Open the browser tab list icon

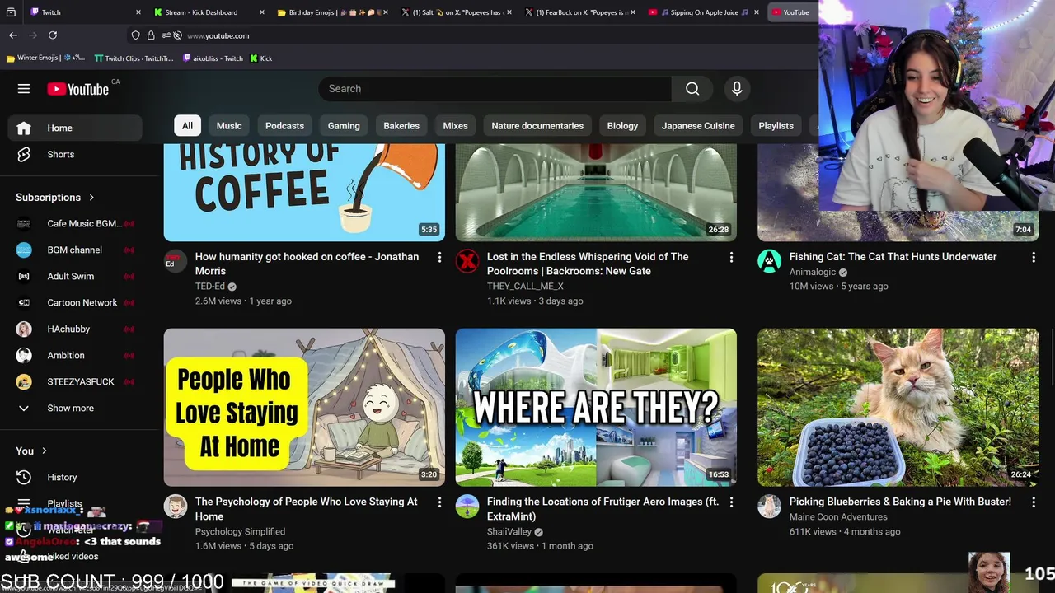[x=12, y=12]
